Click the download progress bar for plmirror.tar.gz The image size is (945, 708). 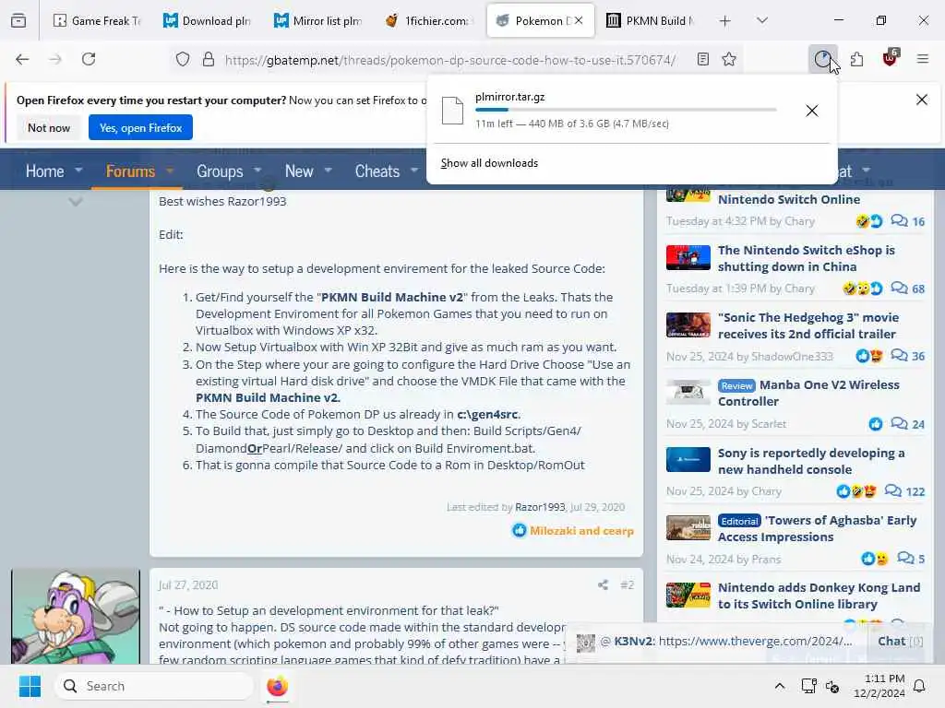(626, 110)
